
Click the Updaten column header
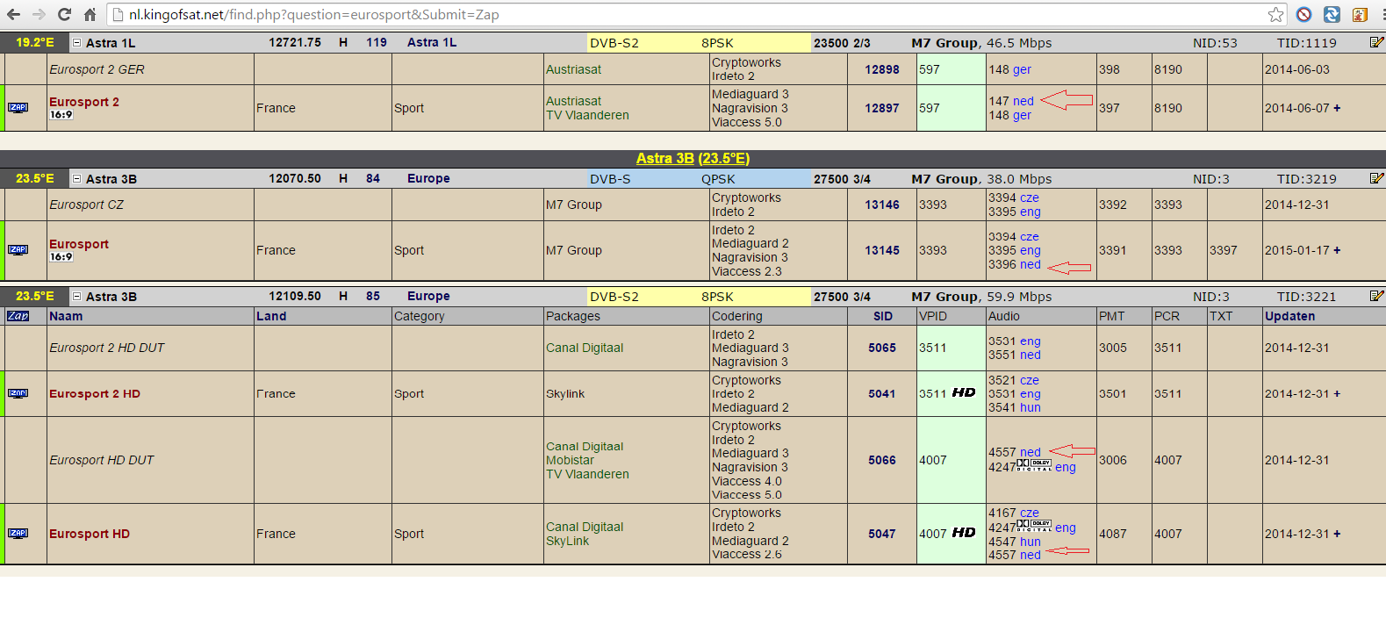pos(1289,316)
